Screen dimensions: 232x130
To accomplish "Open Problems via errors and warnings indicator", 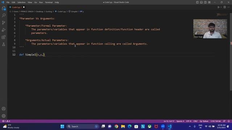I will [6, 121].
